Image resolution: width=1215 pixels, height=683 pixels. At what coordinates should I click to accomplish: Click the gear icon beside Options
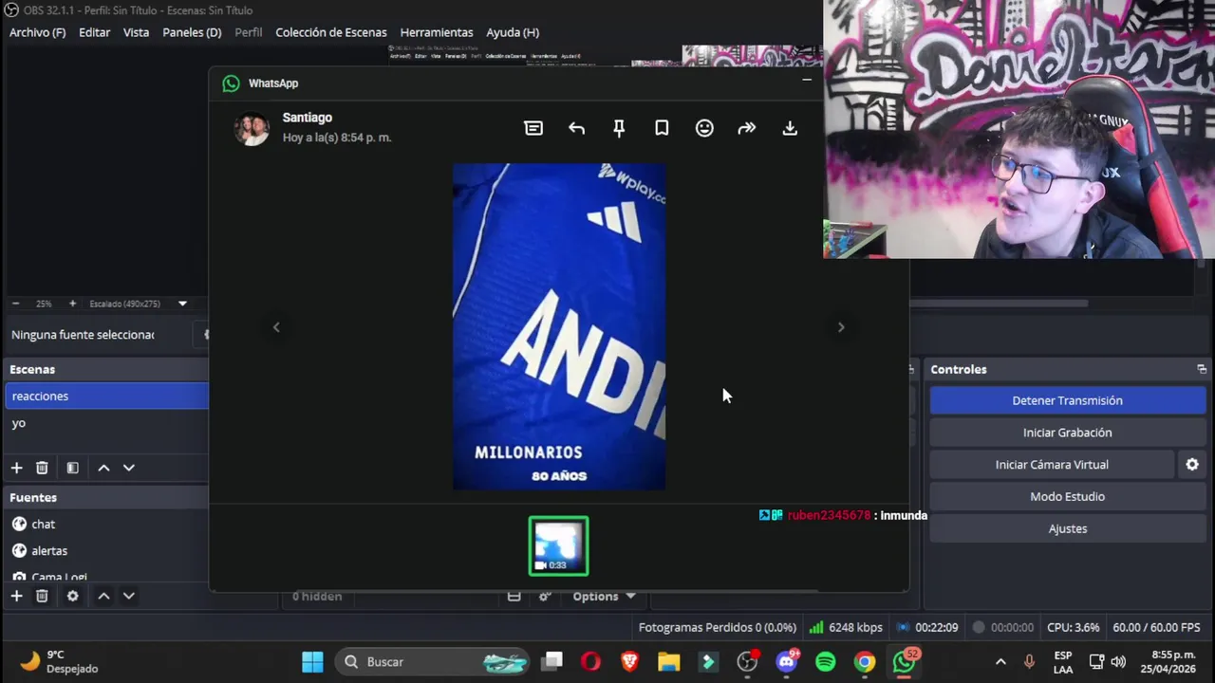click(545, 596)
